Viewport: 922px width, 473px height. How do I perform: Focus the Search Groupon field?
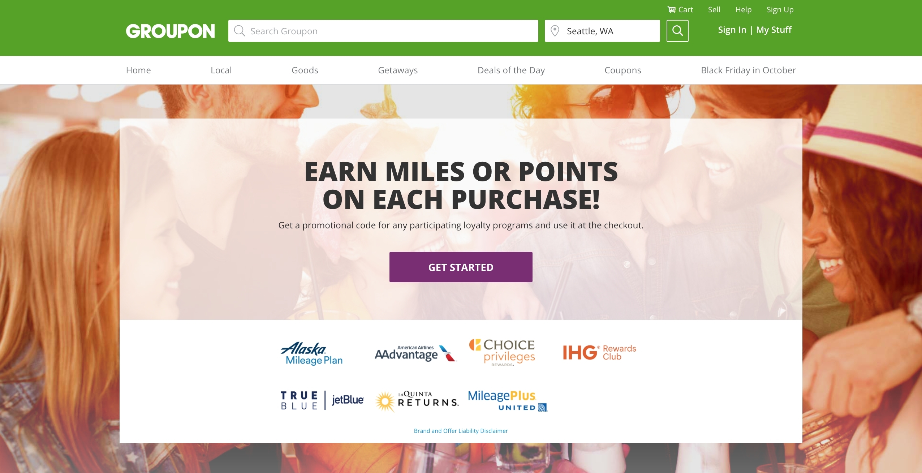pyautogui.click(x=383, y=31)
